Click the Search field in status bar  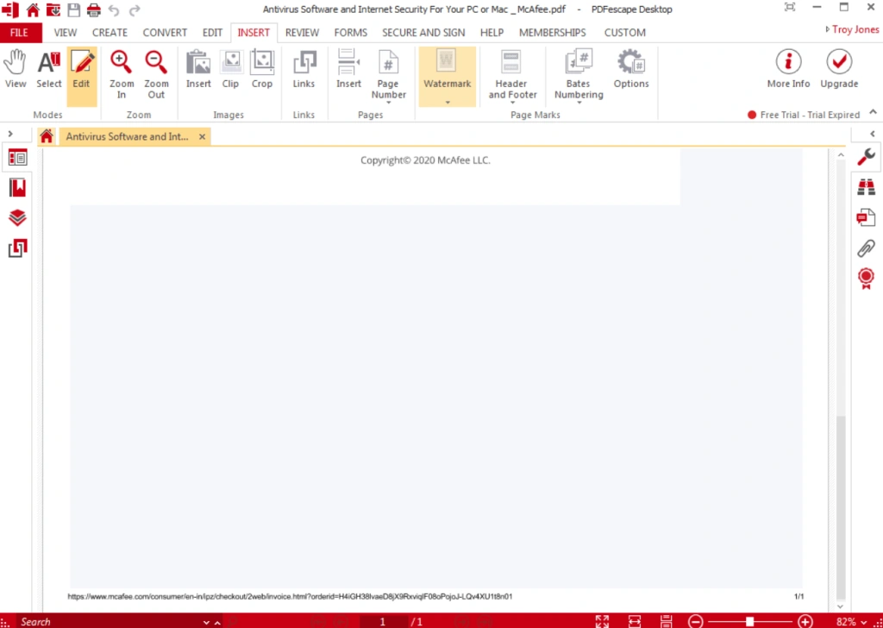(110, 622)
